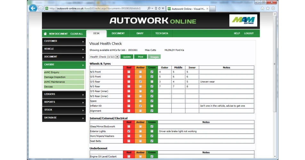Viewport: 305px width, 160px height.
Task: Click the browser forward arrow button
Action: 40,8
